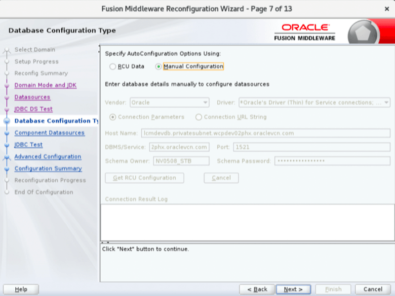Open the Driver dropdown list
This screenshot has width=395, height=296.
click(315, 102)
